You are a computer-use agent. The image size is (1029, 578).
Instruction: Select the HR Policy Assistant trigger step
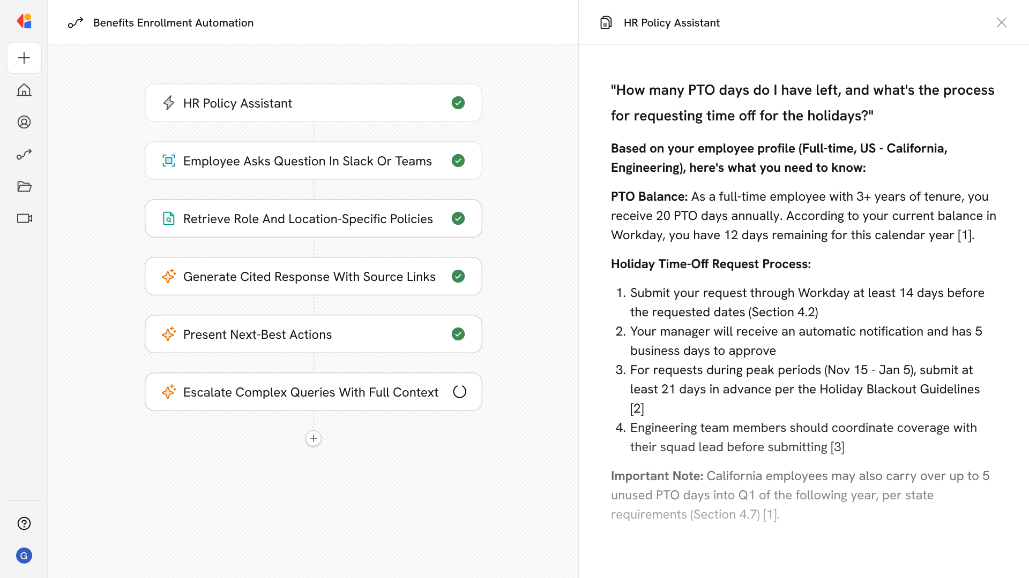(x=313, y=103)
